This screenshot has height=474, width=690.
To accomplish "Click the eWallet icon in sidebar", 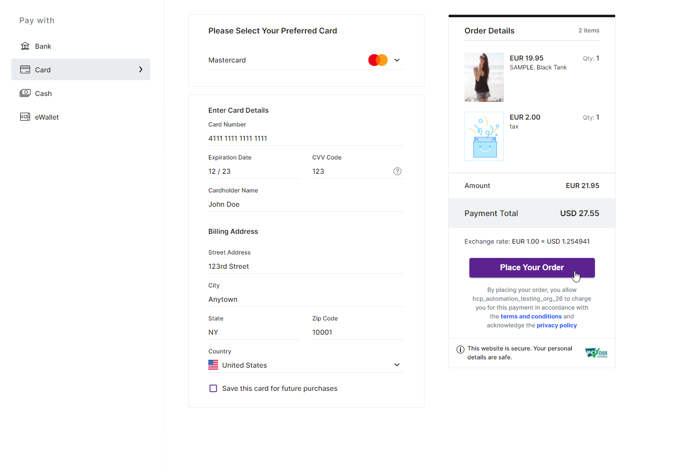I will 25,117.
